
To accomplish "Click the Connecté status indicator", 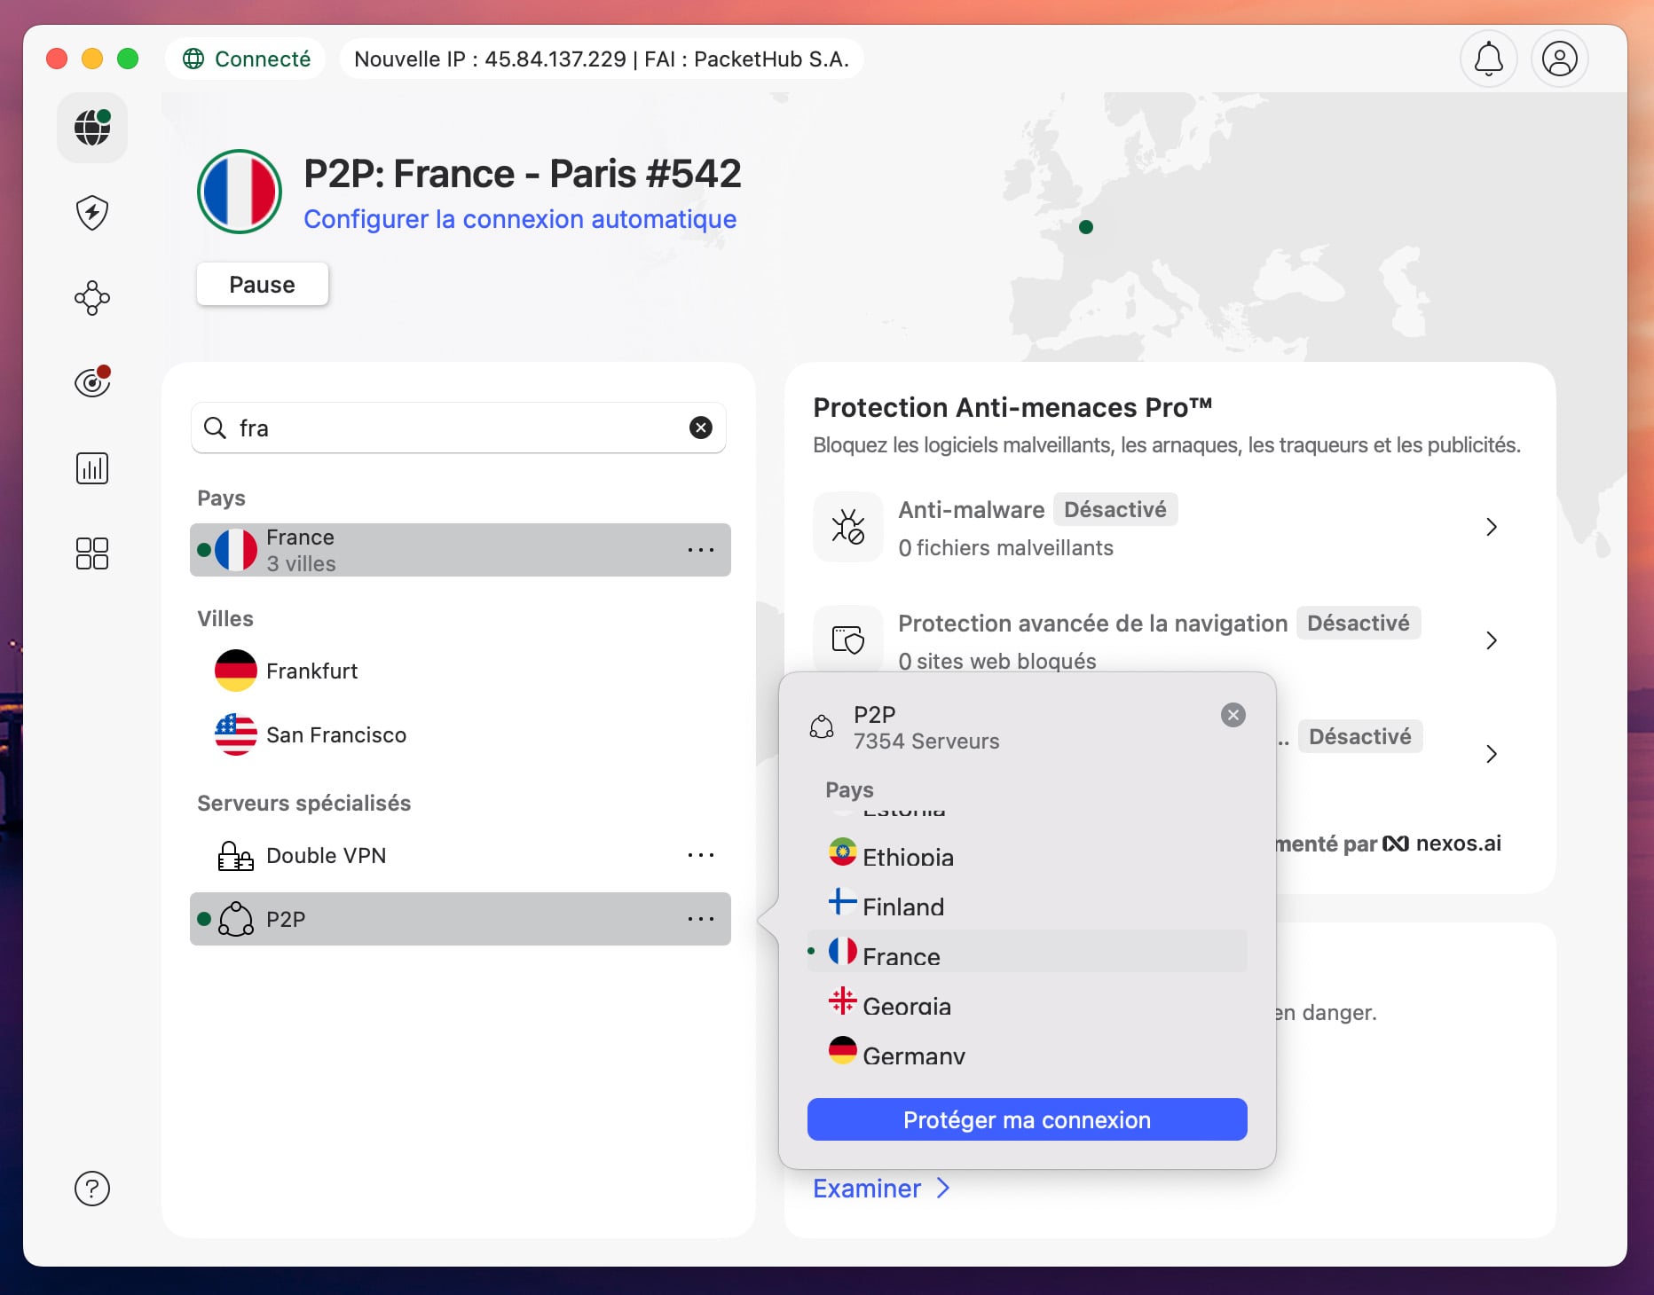I will pos(246,59).
